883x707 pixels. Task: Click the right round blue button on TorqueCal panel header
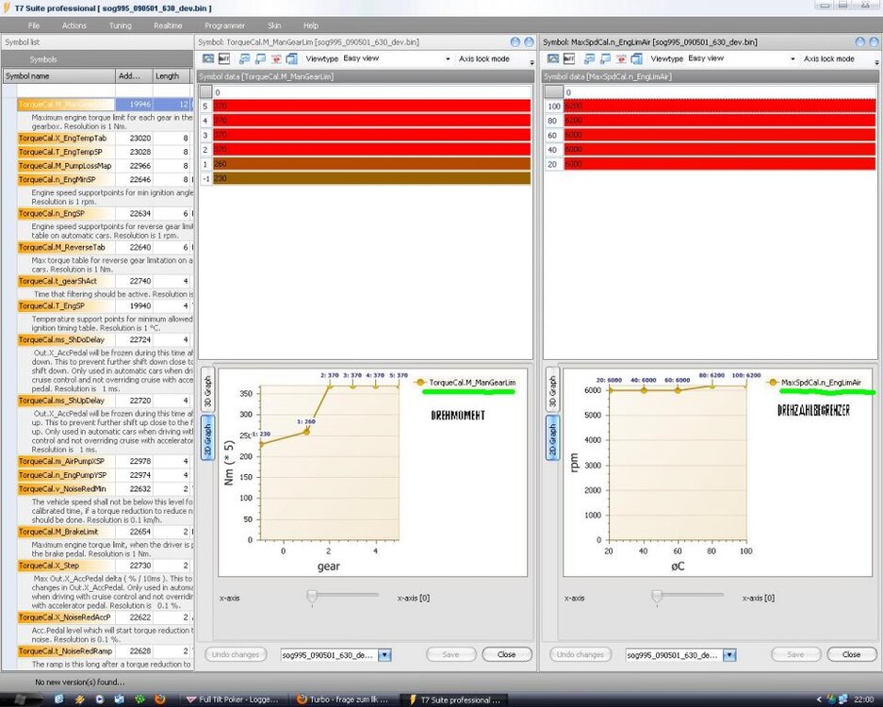pyautogui.click(x=529, y=41)
